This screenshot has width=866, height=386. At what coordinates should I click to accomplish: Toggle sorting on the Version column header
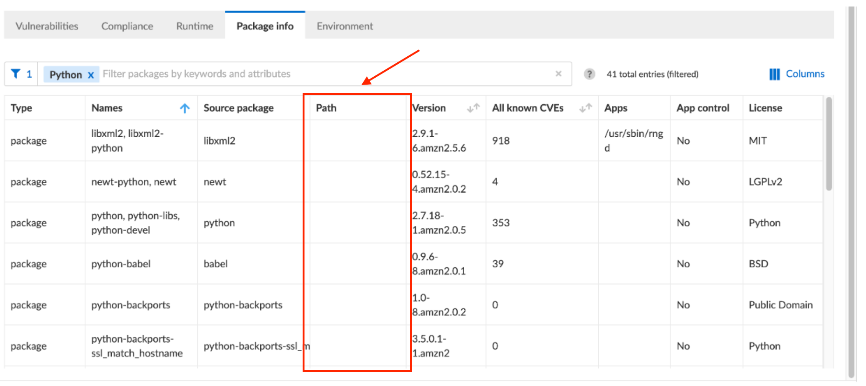428,108
